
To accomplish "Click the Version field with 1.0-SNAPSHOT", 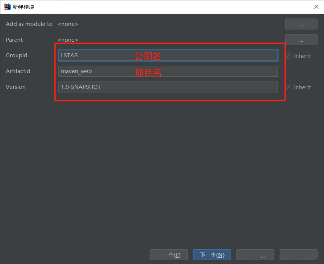I will click(168, 87).
